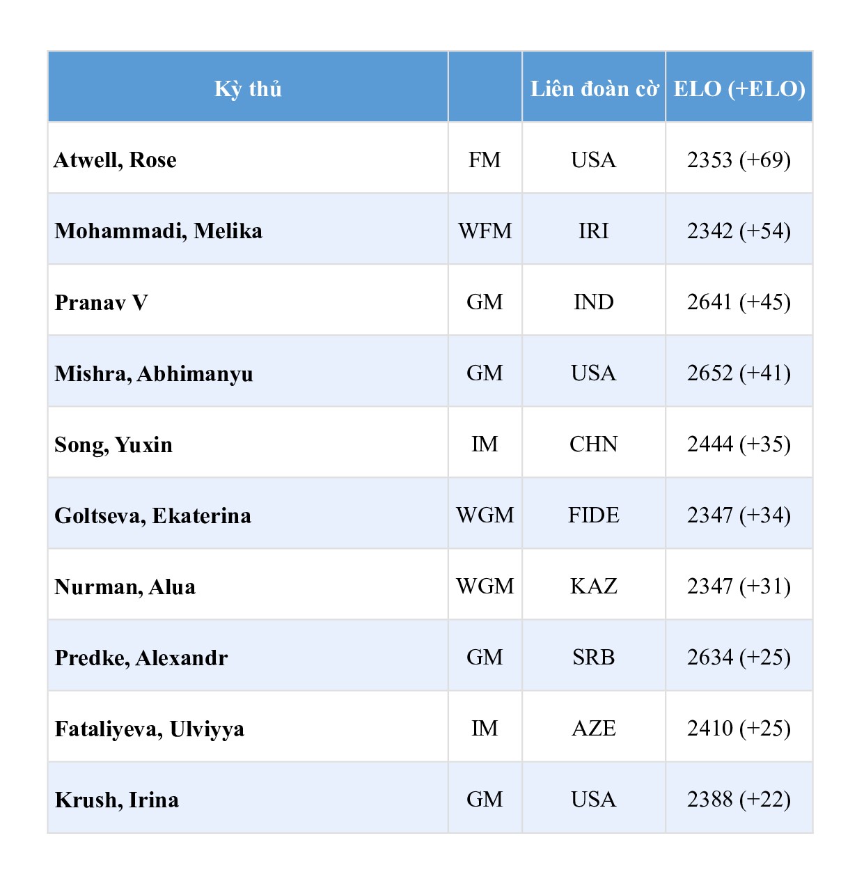Click the Krush, Irina name
This screenshot has width=857, height=870.
click(x=117, y=800)
